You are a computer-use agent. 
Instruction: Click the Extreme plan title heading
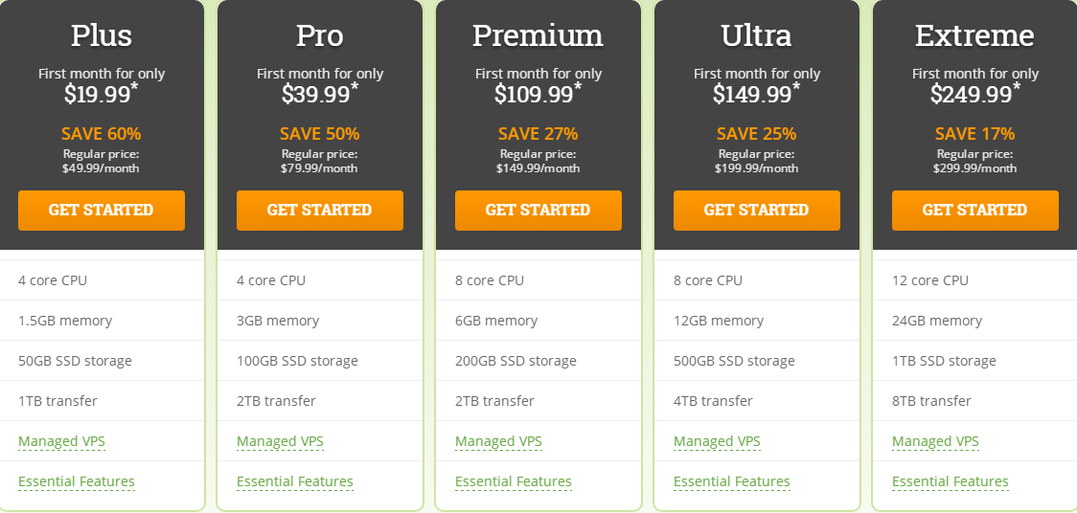point(974,36)
